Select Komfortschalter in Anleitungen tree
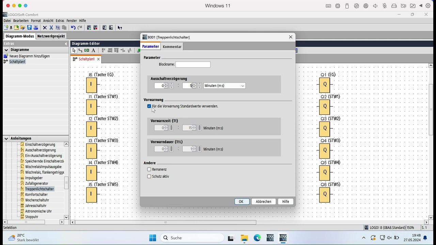This screenshot has height=245, width=436. click(36, 195)
